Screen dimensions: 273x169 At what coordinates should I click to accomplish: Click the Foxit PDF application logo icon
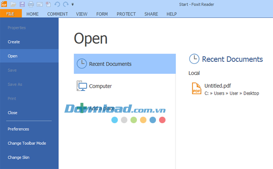[3, 4]
